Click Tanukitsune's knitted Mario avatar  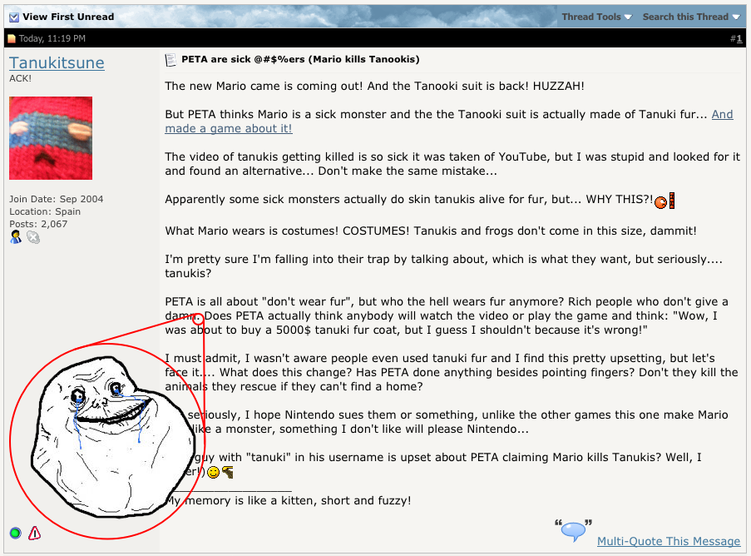[51, 138]
